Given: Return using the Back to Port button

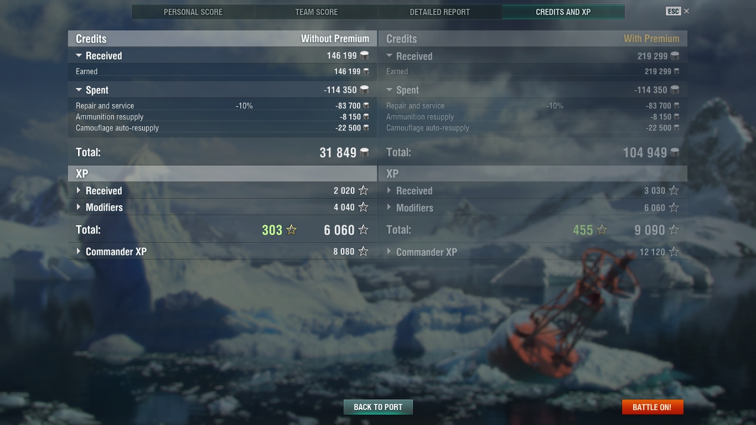Looking at the screenshot, I should (378, 407).
